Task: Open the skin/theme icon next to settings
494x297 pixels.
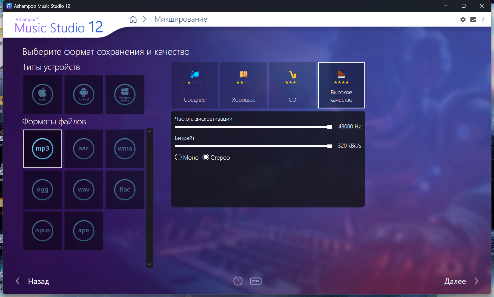Action: pos(473,19)
